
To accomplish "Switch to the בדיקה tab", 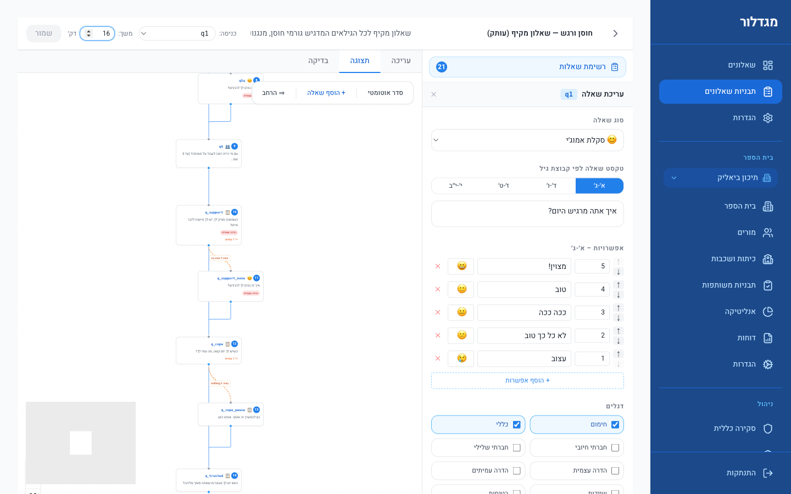I will click(x=318, y=61).
